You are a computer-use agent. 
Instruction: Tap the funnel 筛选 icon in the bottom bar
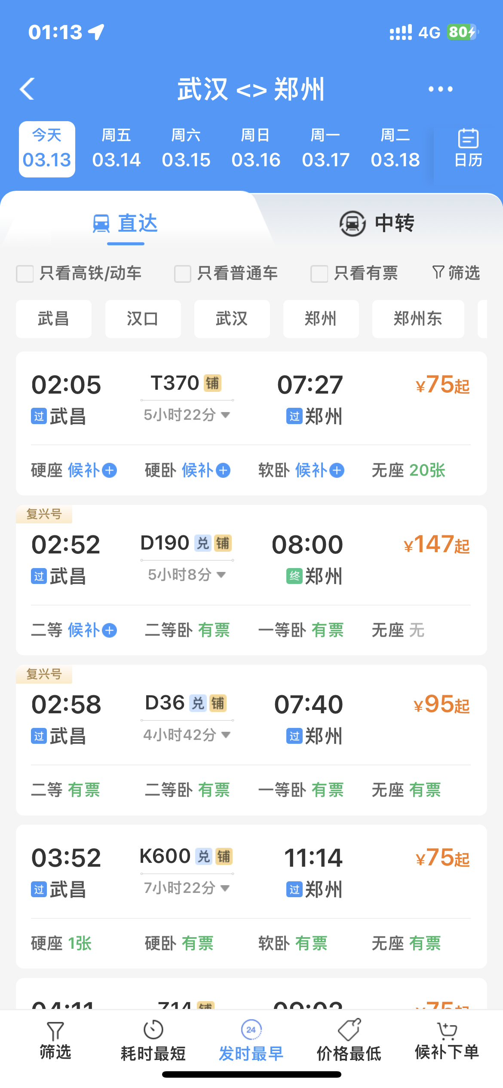click(x=55, y=1030)
